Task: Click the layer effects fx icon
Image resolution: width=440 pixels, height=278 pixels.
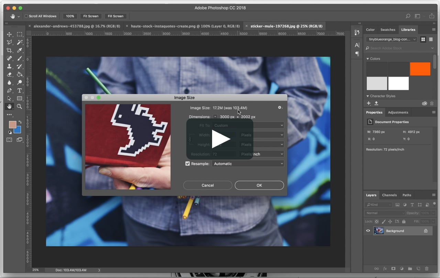Action: 385,269
